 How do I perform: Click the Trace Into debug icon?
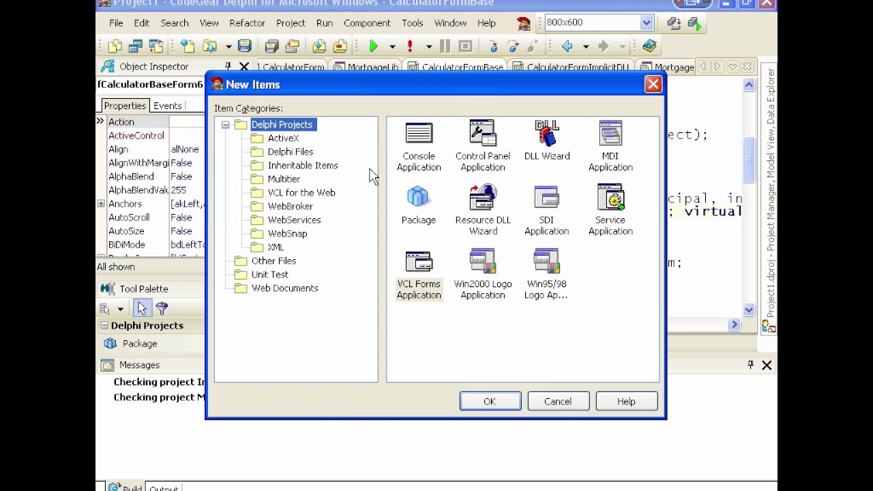click(x=493, y=46)
